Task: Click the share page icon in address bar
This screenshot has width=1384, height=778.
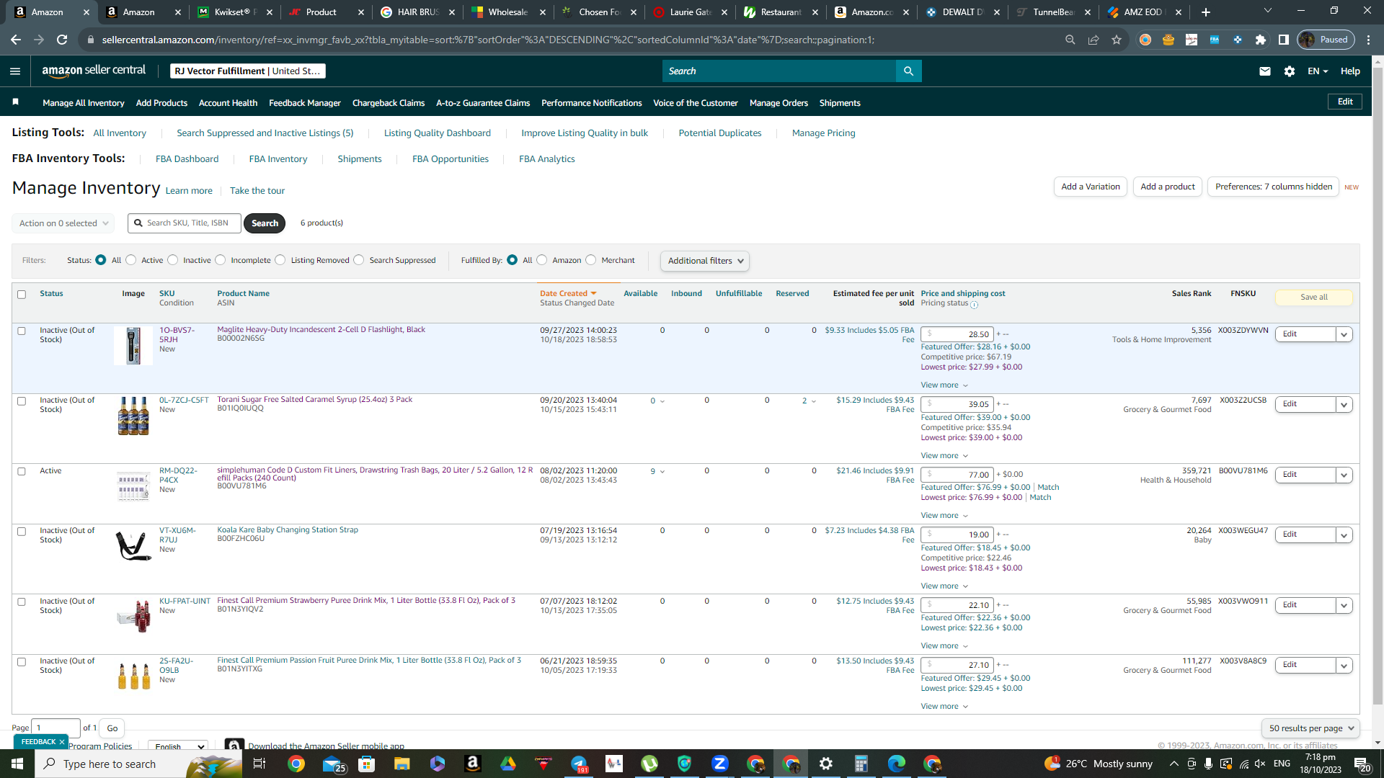Action: point(1094,40)
